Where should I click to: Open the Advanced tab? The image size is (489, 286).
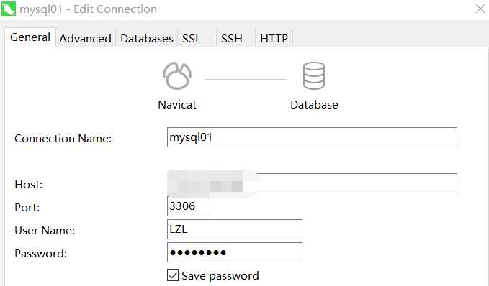86,38
